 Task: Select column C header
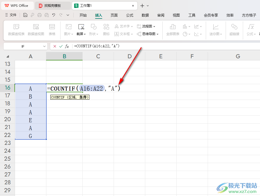click(x=98, y=56)
